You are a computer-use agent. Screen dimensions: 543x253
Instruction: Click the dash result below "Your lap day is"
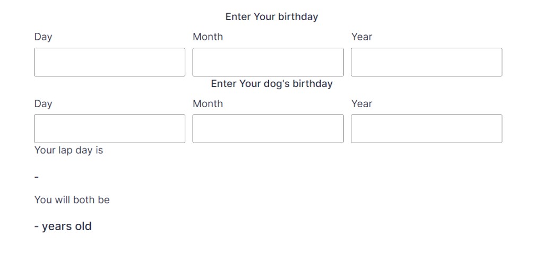tap(37, 177)
